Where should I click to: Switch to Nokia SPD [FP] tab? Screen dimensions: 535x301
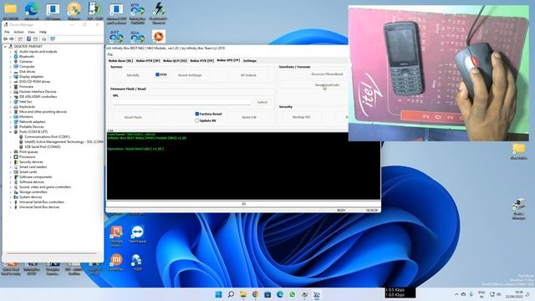coord(228,60)
